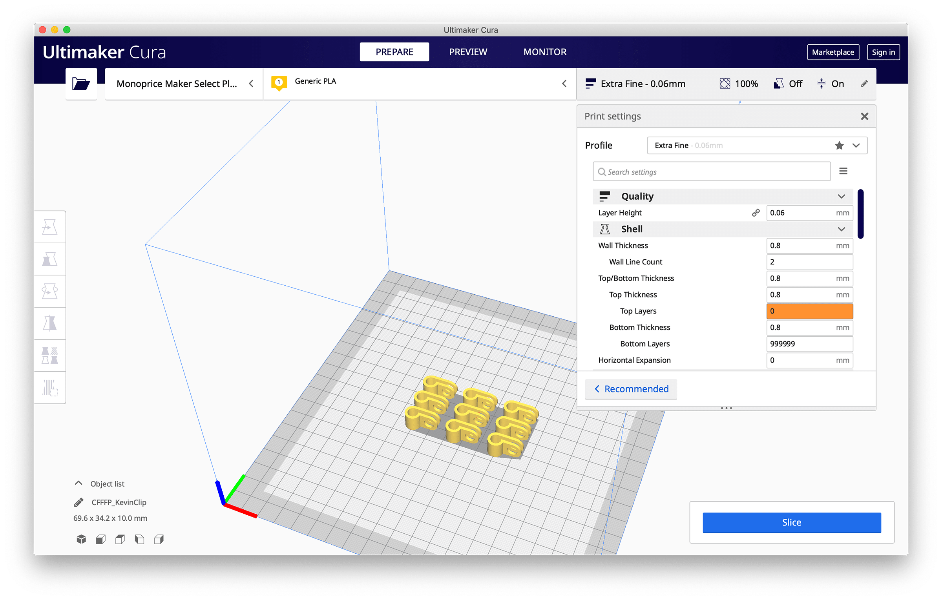
Task: Click the Extra Fine profile layers icon
Action: tap(590, 84)
